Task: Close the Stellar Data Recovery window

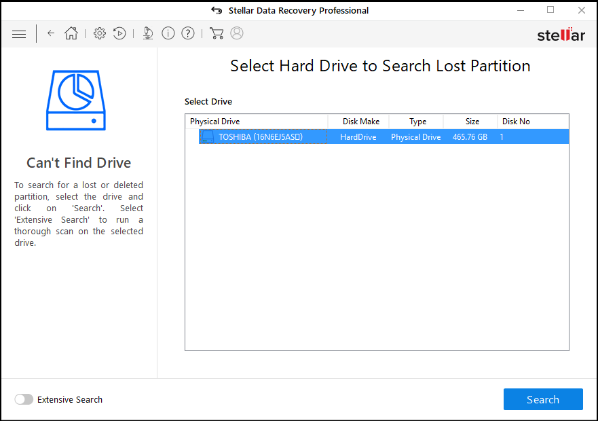Action: [x=581, y=10]
